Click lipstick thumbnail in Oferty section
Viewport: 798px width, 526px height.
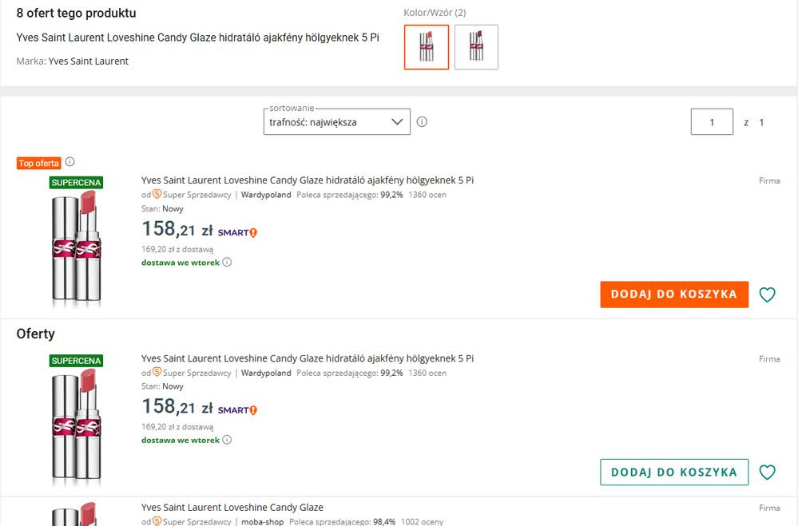tap(74, 422)
